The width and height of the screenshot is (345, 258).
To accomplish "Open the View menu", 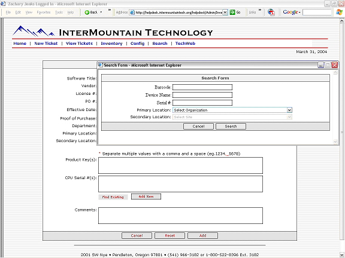I will click(29, 13).
